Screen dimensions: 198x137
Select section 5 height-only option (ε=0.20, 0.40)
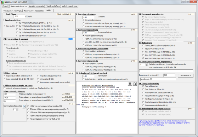coord(44,119)
